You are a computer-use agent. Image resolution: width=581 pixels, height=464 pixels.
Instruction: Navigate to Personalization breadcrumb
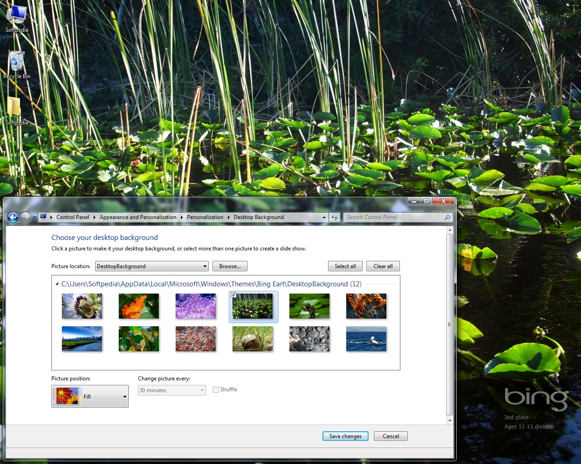[x=205, y=217]
